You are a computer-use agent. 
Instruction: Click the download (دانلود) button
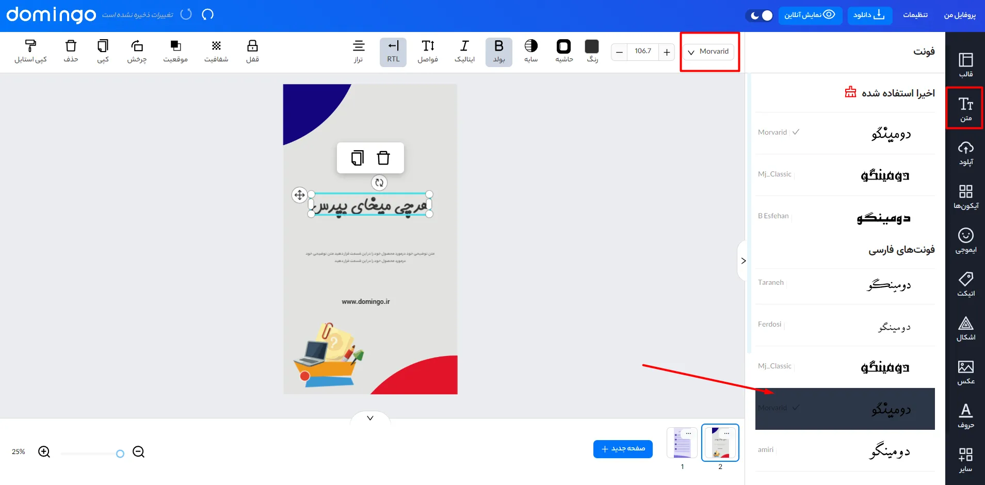(x=869, y=15)
